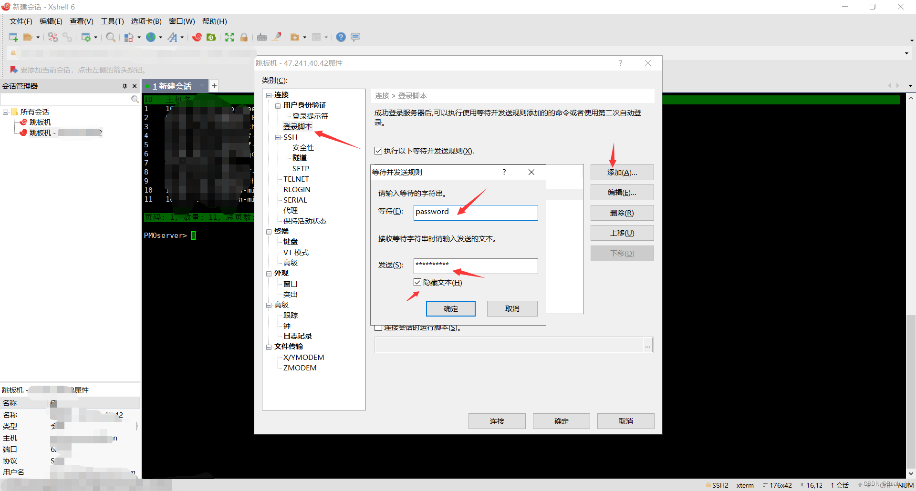This screenshot has width=916, height=491.
Task: Click the New session toolbar icon
Action: tap(13, 37)
